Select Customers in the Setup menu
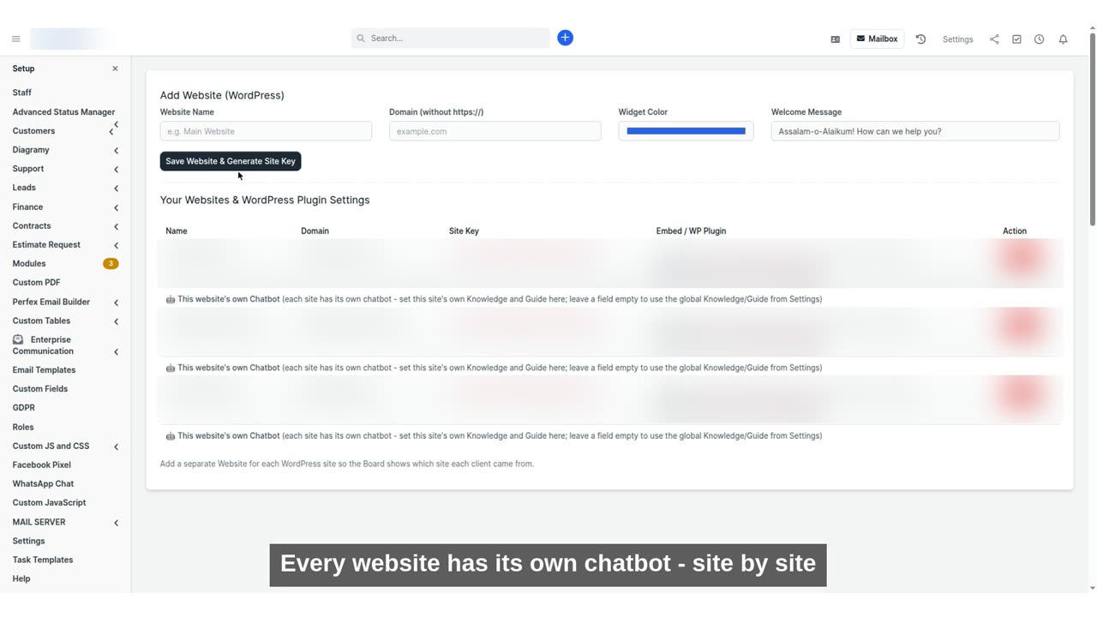 tap(33, 131)
